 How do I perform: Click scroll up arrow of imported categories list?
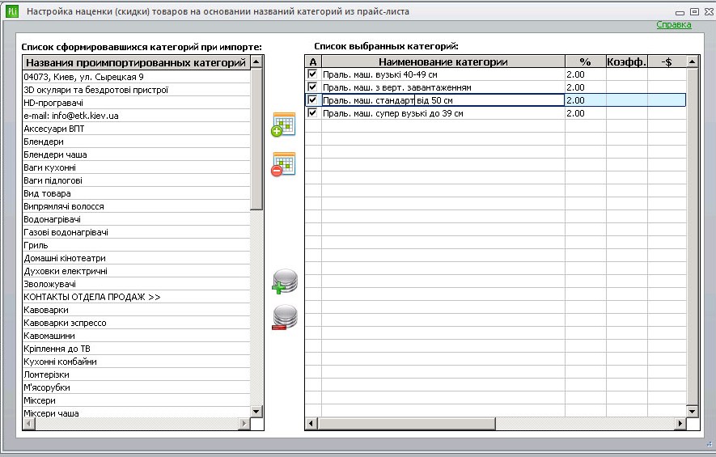(256, 61)
